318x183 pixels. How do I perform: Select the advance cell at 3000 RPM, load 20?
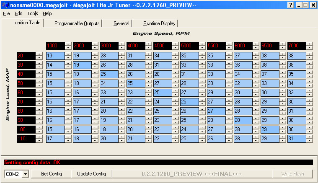coord(109,56)
